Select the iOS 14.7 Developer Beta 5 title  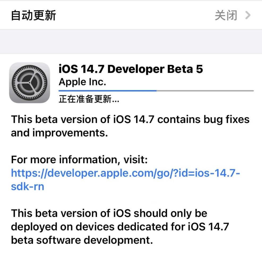(x=131, y=69)
